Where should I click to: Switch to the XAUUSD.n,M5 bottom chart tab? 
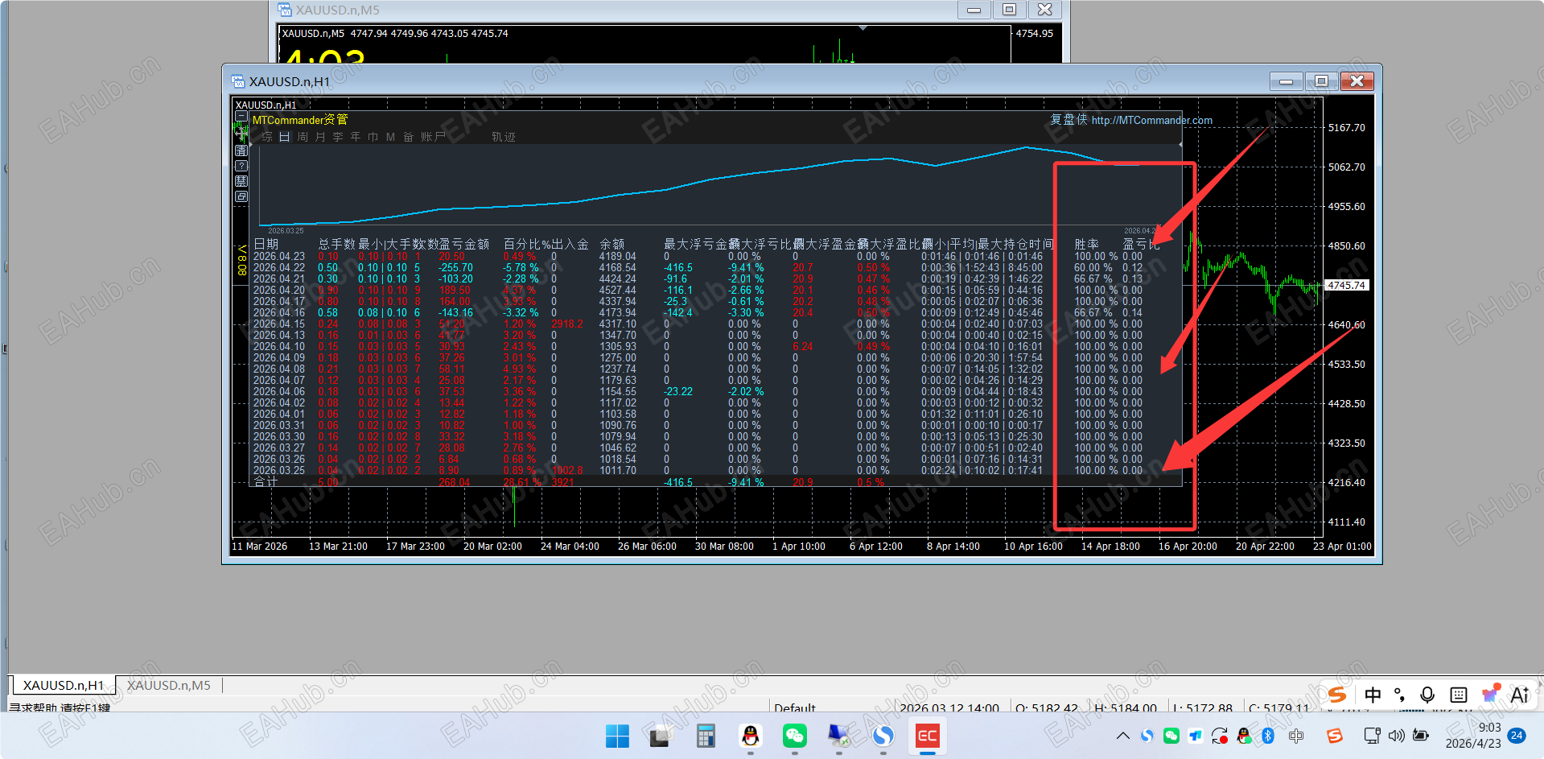tap(169, 685)
